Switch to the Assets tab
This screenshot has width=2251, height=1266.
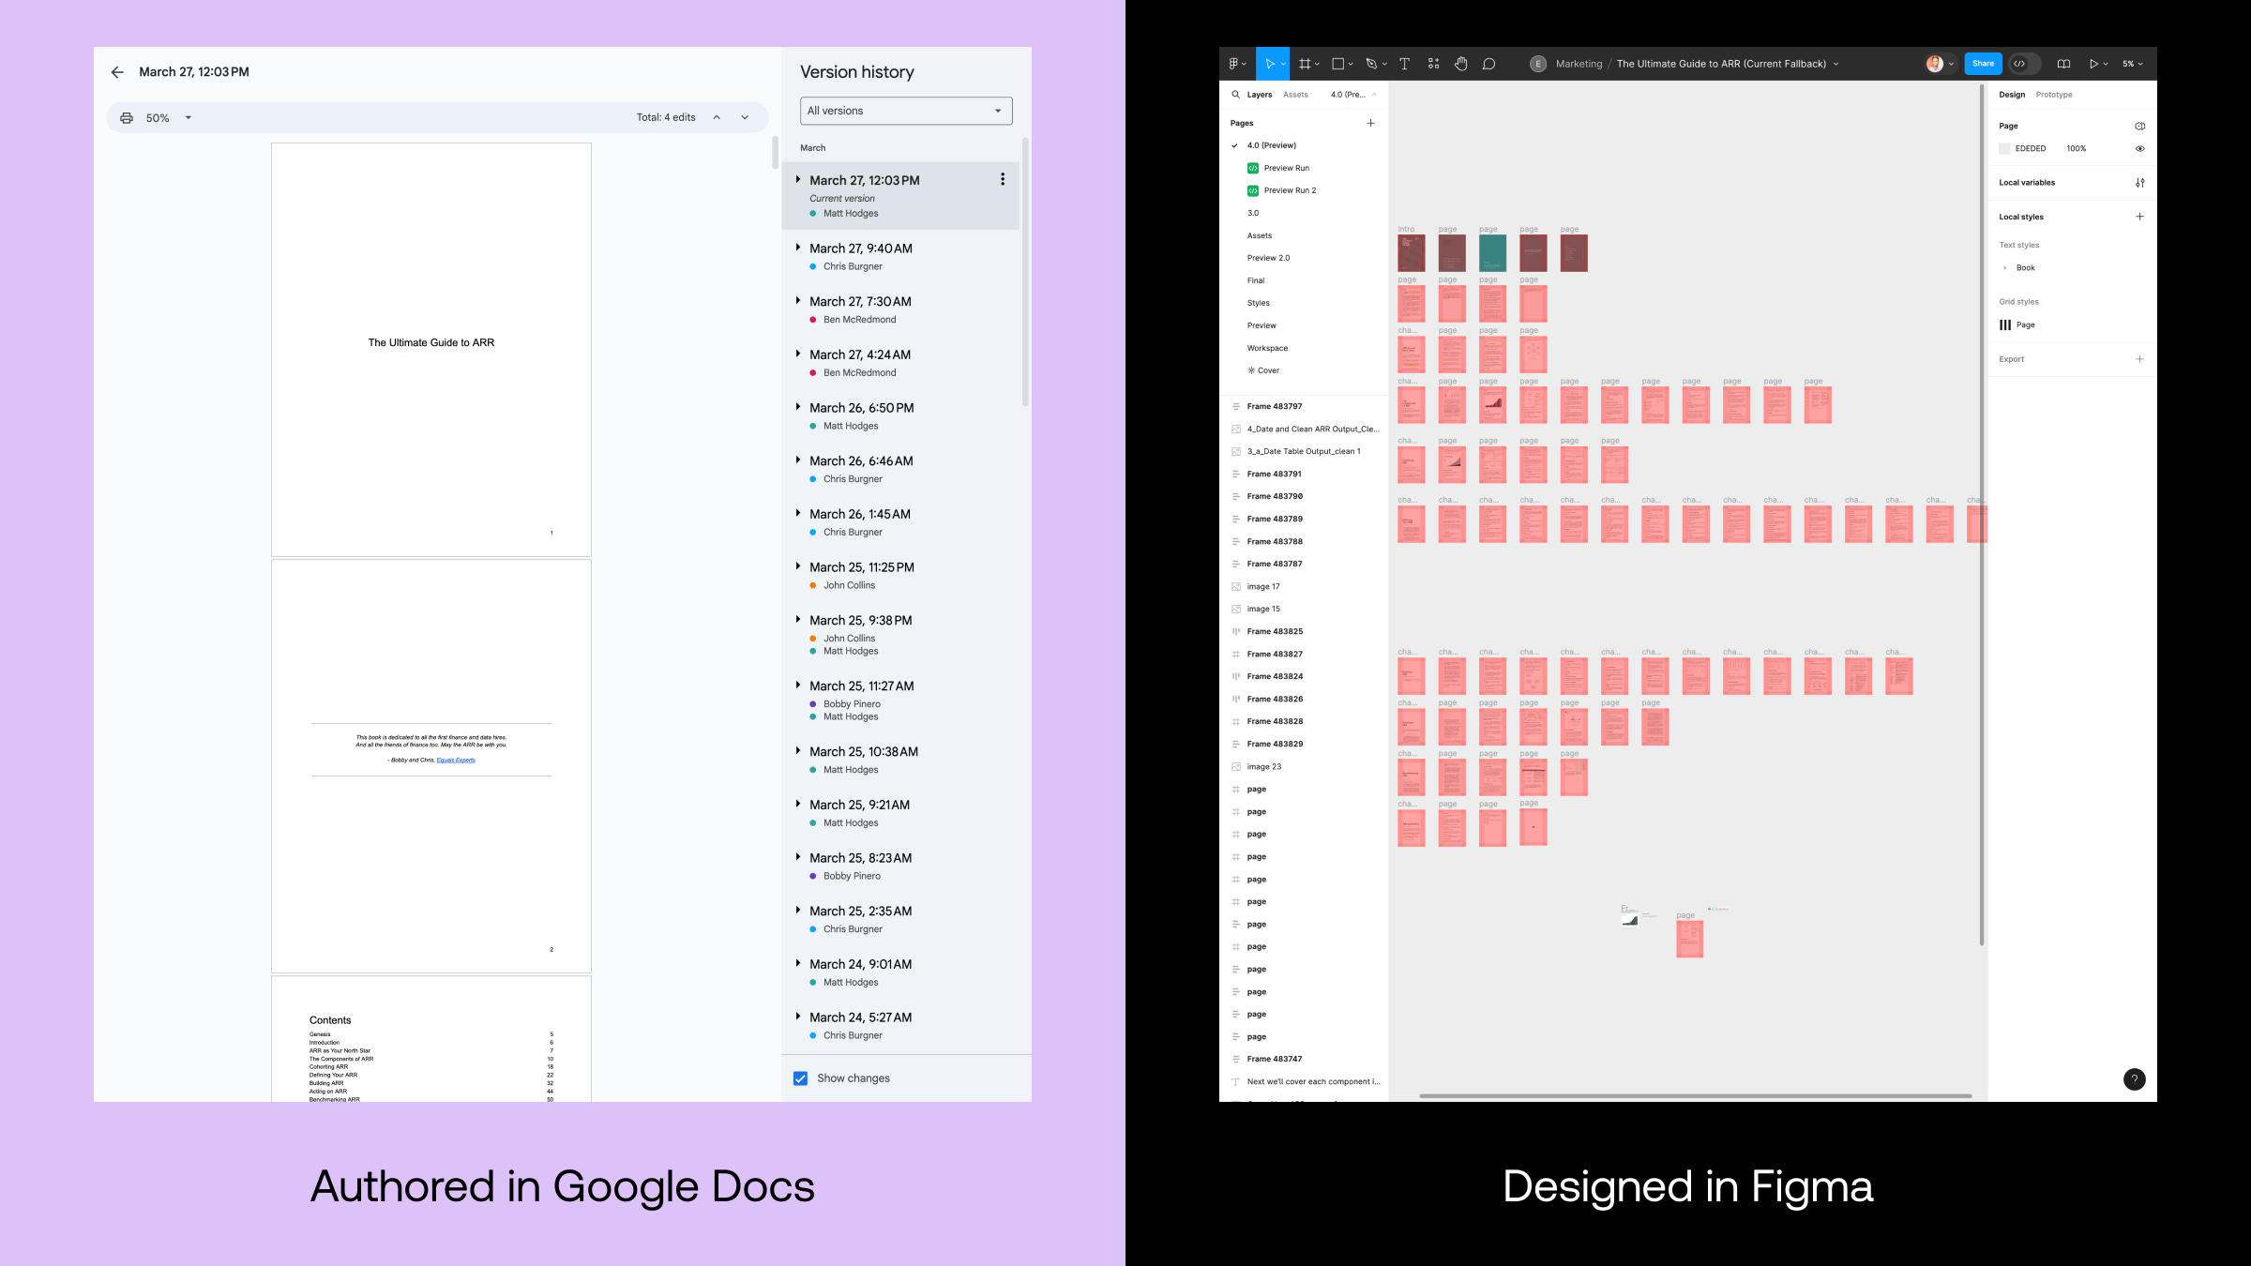(1295, 95)
